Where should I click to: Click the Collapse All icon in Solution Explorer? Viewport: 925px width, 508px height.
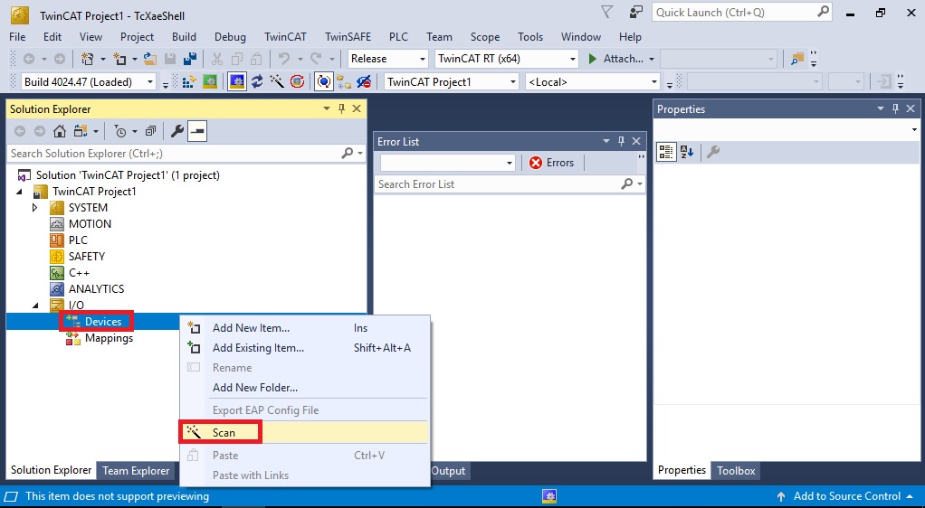(151, 131)
